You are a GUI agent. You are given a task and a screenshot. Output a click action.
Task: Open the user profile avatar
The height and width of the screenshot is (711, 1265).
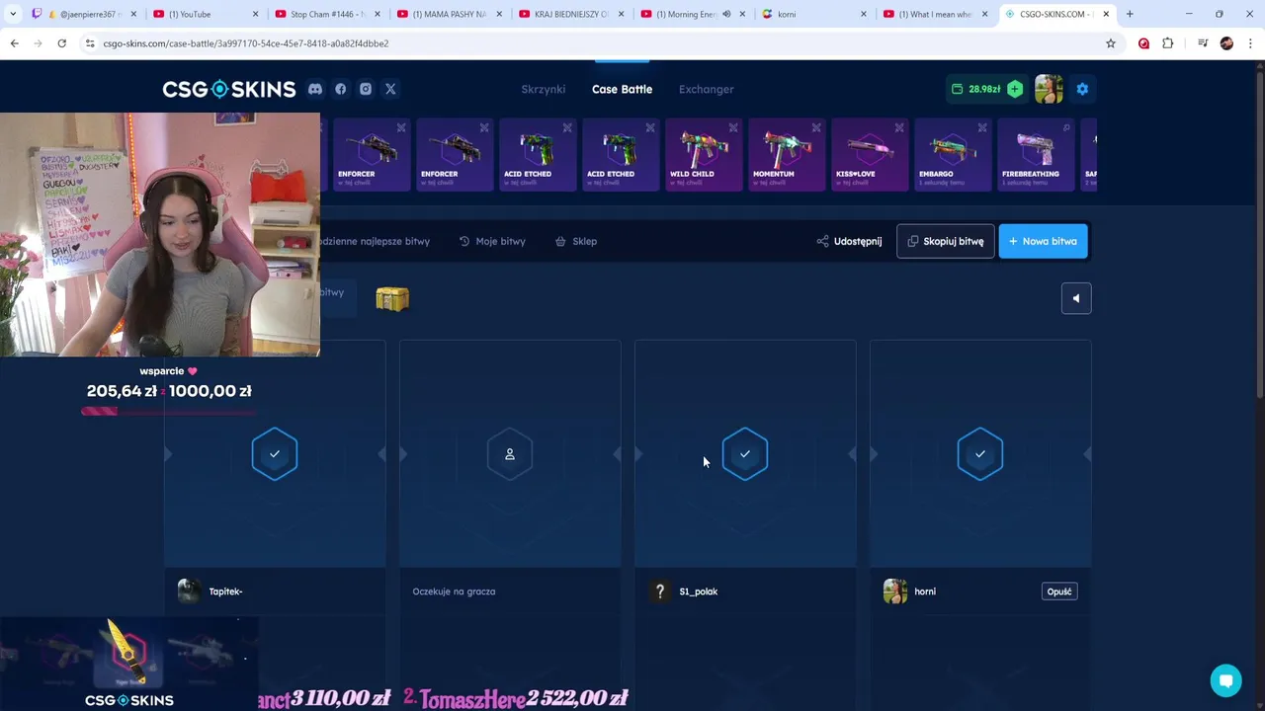click(1049, 89)
